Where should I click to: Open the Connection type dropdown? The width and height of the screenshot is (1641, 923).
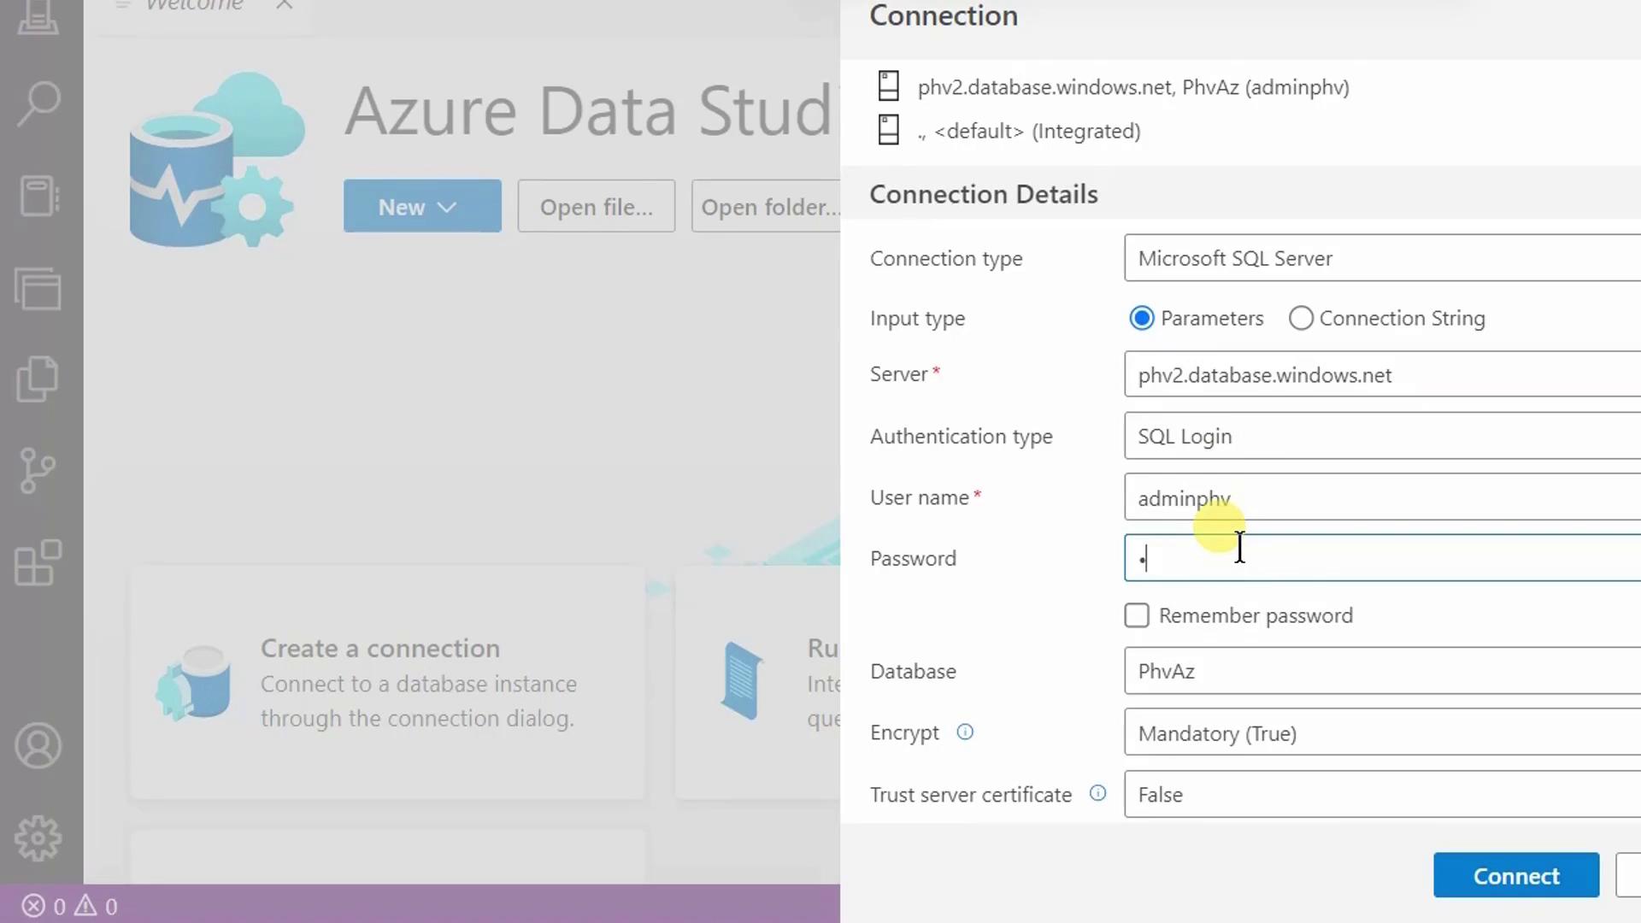(1381, 258)
